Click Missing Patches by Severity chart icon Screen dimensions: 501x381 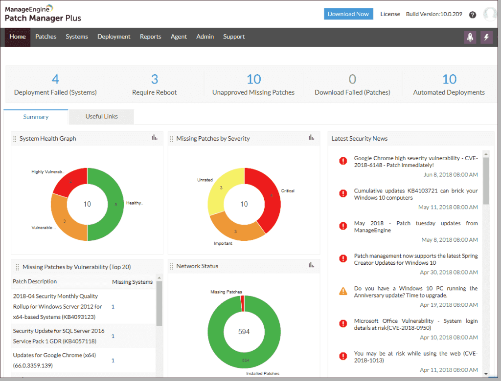pos(311,138)
